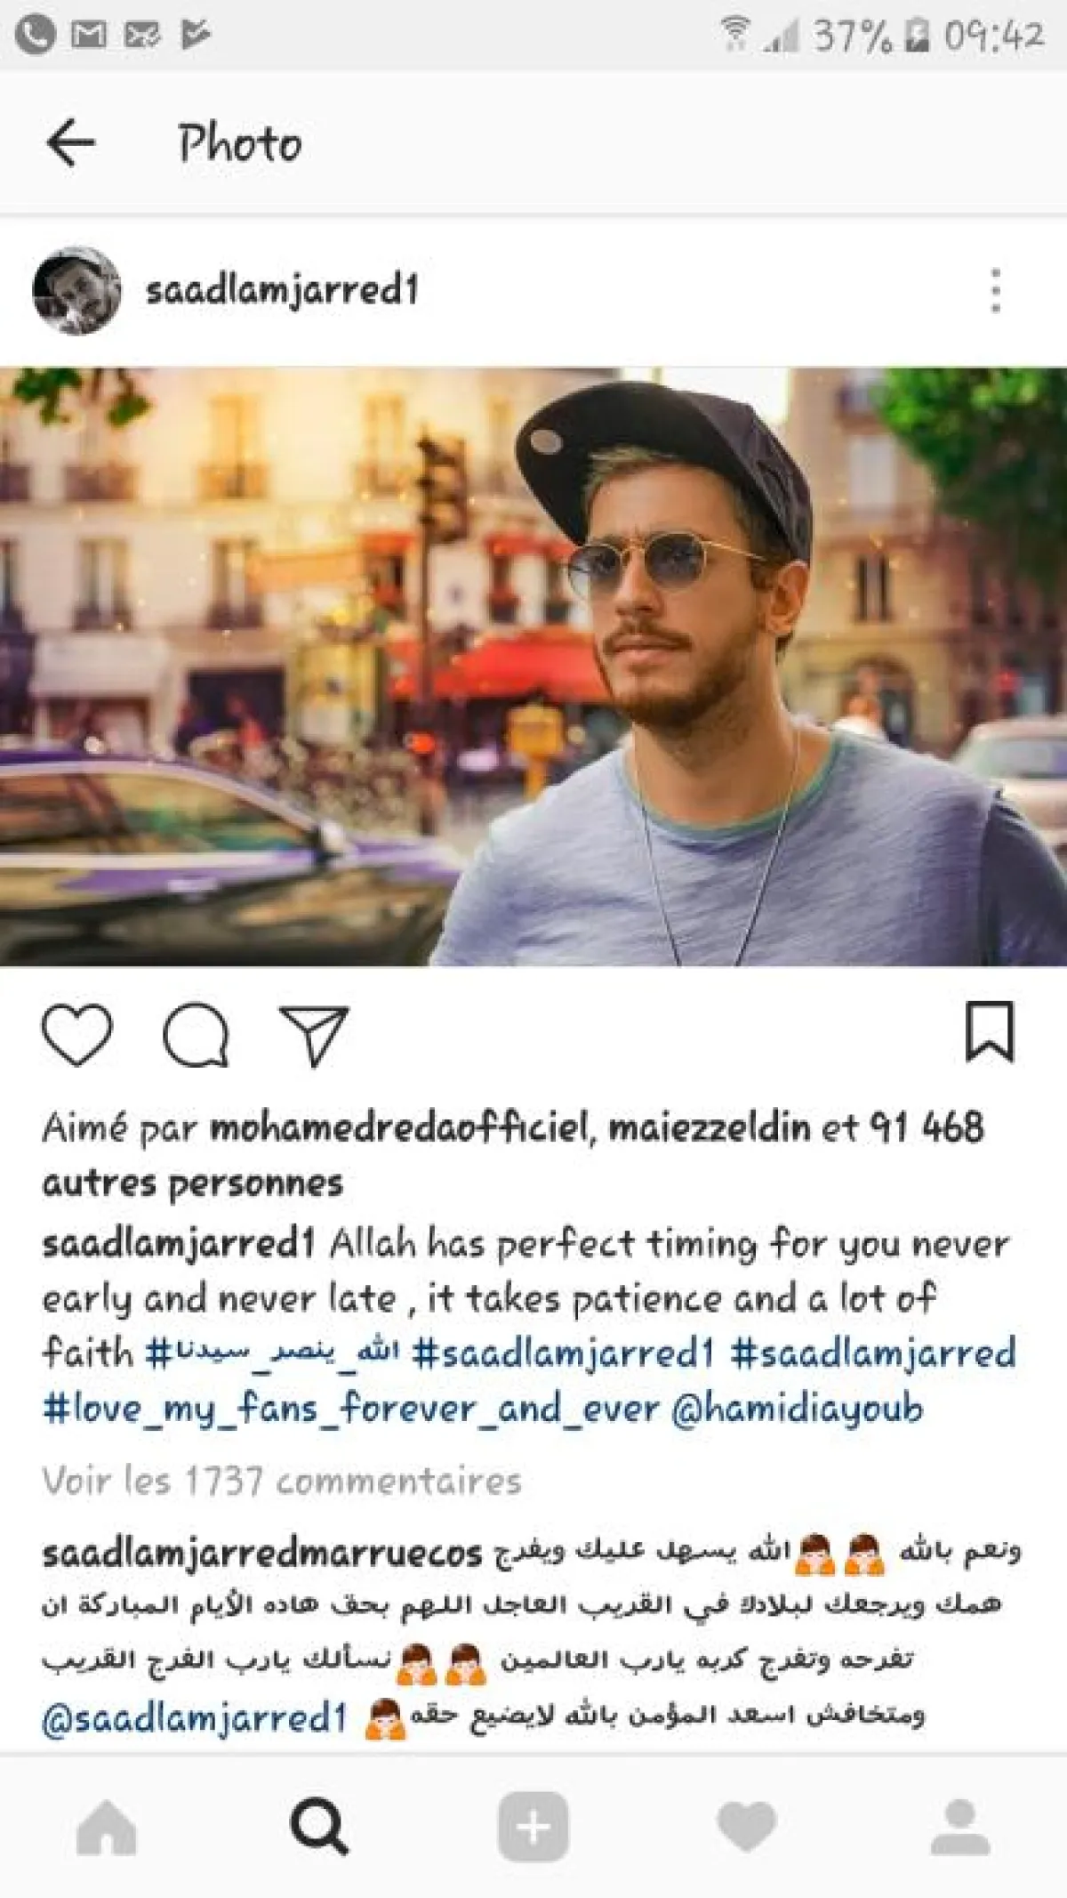Create a new post with plus icon
1067x1898 pixels.
click(533, 1827)
